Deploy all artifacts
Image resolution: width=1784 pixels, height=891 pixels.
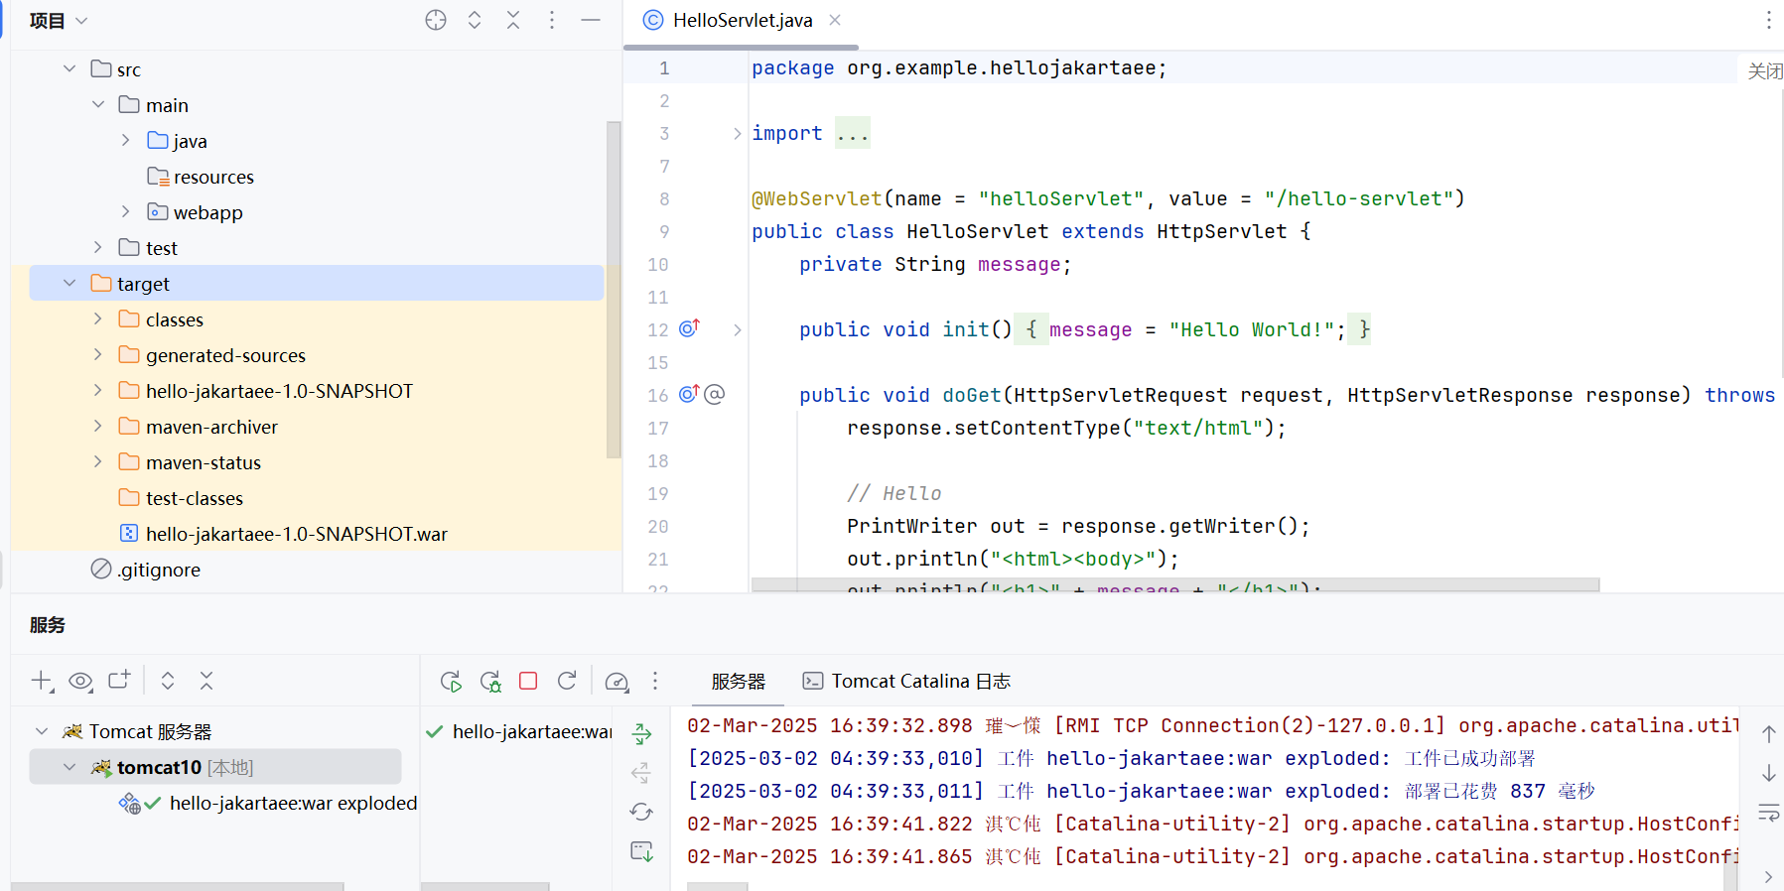(642, 734)
